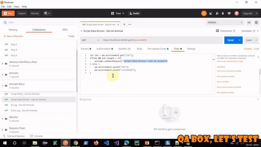Open the user avatar menu
The height and width of the screenshot is (147, 261).
237,13
